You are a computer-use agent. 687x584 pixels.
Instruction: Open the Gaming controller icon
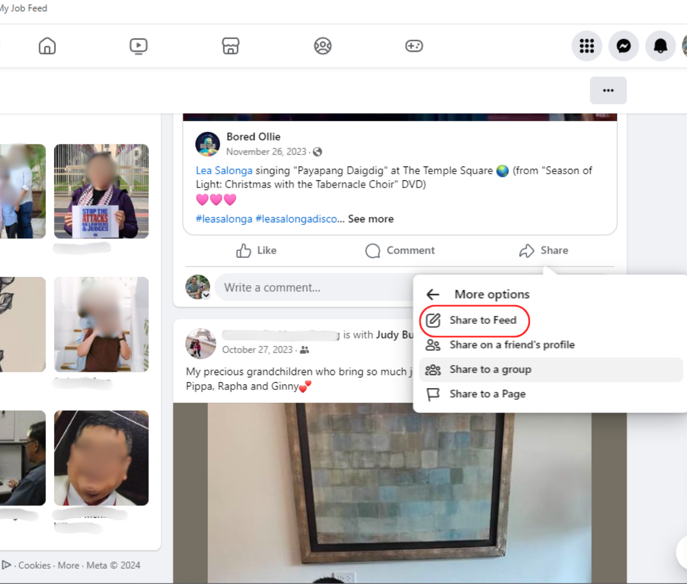coord(414,46)
